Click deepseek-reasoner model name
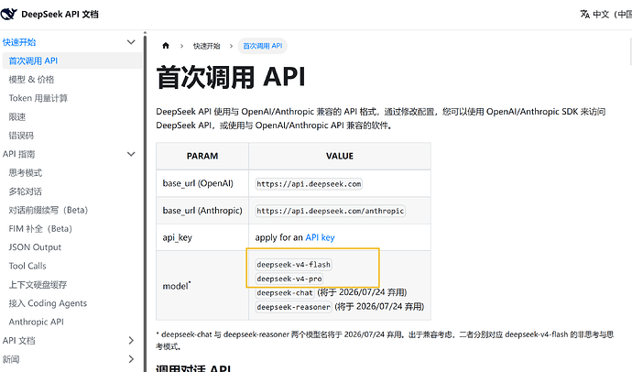 pyautogui.click(x=293, y=307)
